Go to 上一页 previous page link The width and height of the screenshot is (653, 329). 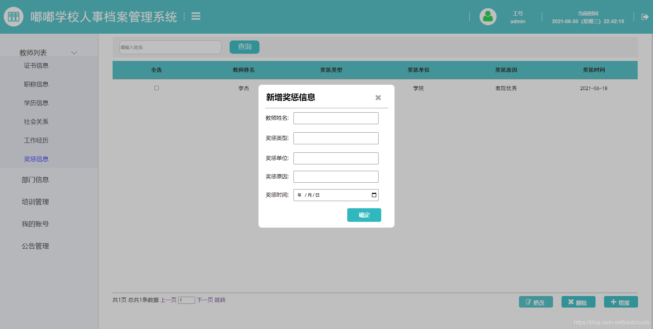coord(169,300)
